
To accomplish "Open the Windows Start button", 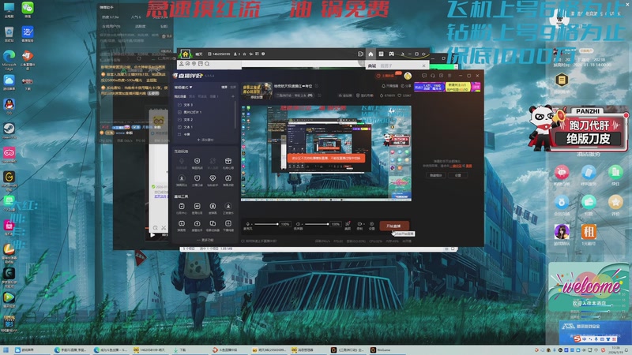I will click(6, 350).
